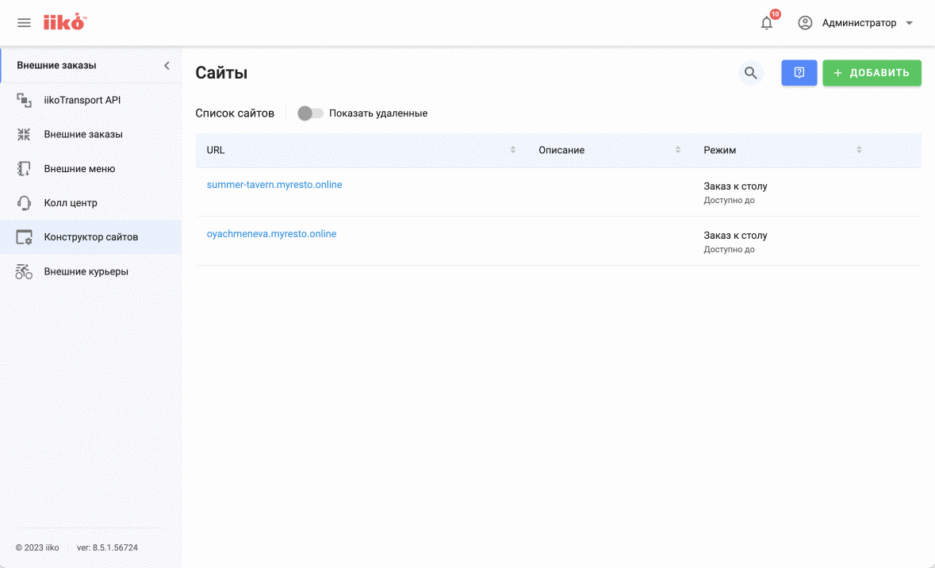Click the iikoTransport API sidebar icon
This screenshot has width=935, height=568.
24,100
